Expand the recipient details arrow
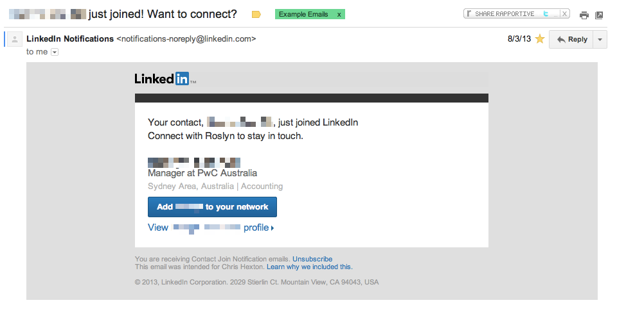617x314 pixels. coord(55,52)
